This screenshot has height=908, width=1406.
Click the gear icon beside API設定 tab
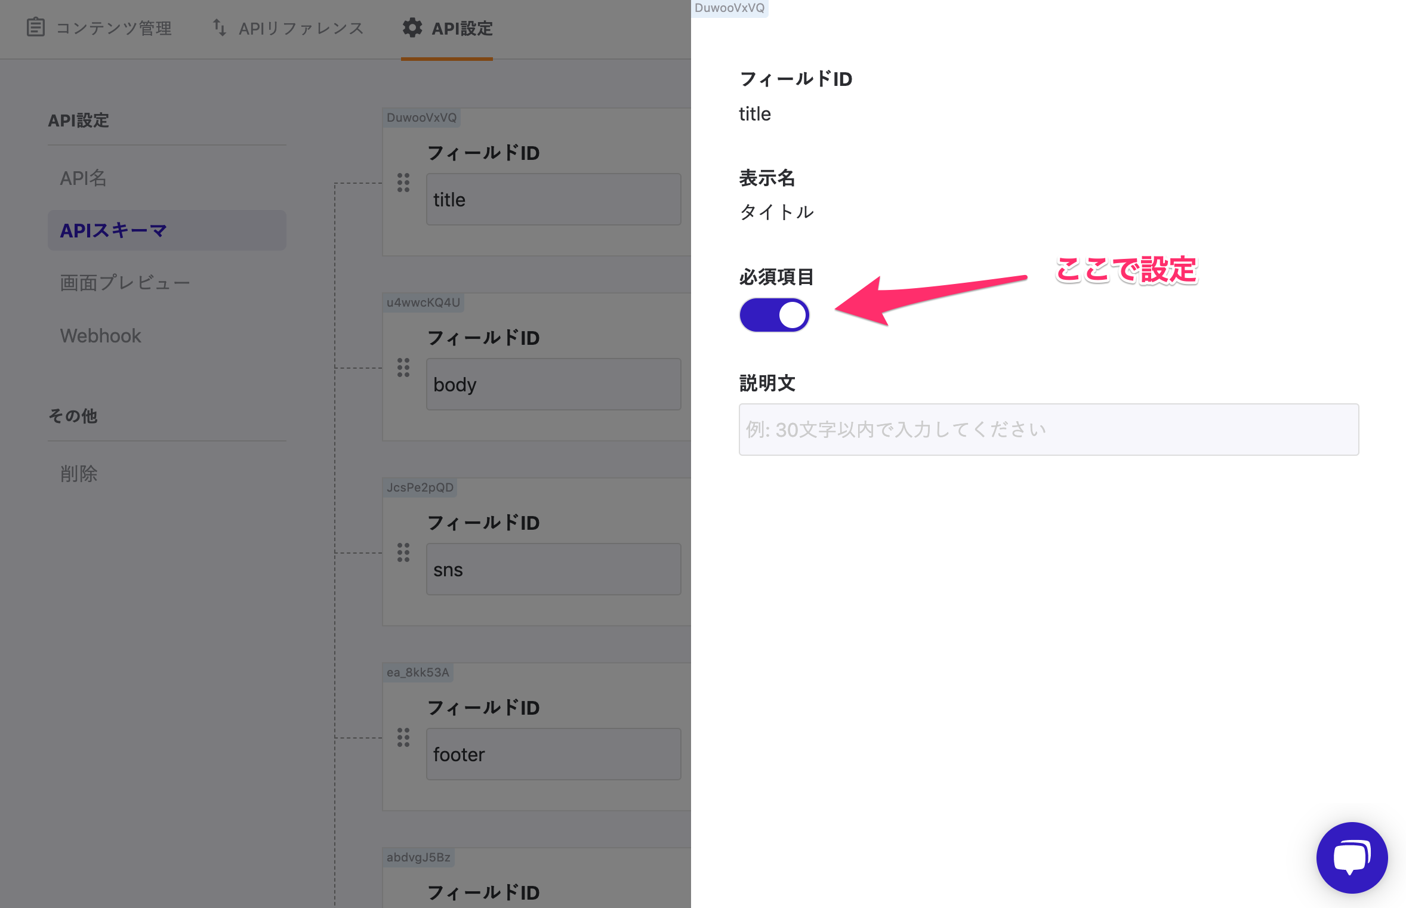pyautogui.click(x=412, y=28)
